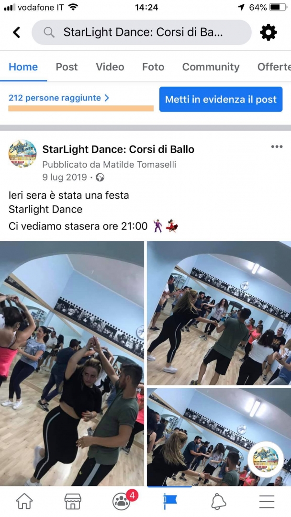Select the Community tab
Viewport: 291px width, 517px height.
click(x=211, y=67)
